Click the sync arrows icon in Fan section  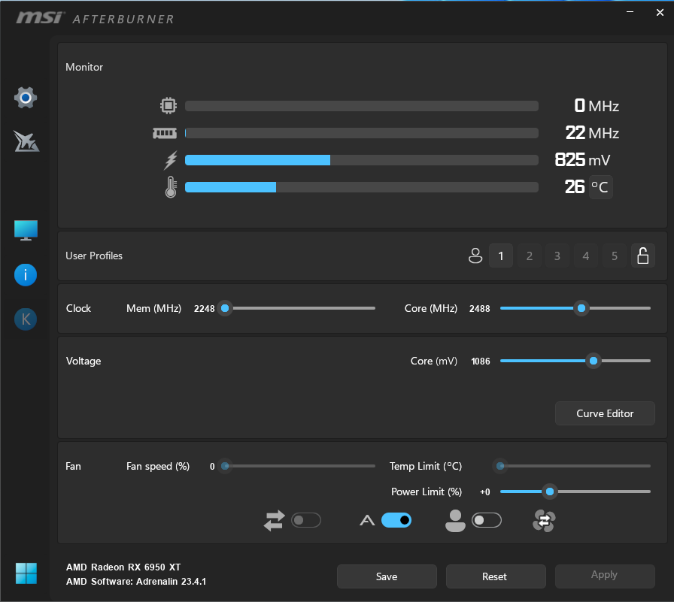275,520
